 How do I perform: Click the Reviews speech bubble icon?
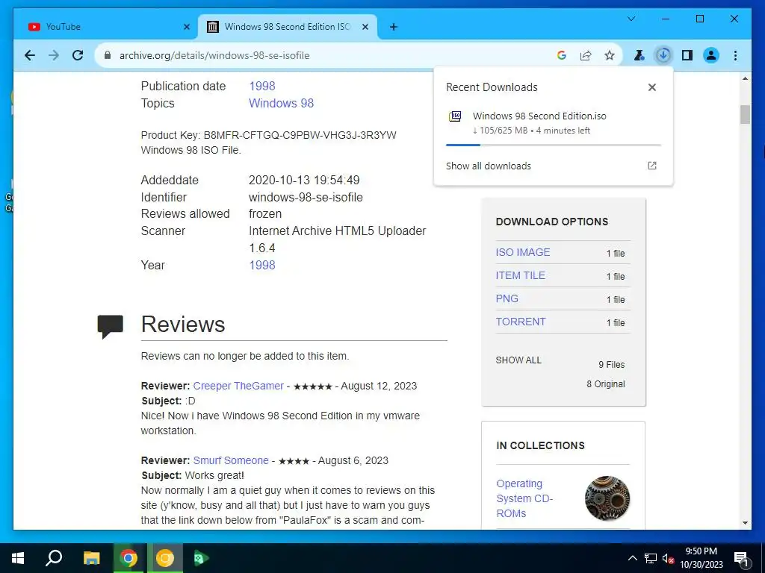click(x=111, y=326)
